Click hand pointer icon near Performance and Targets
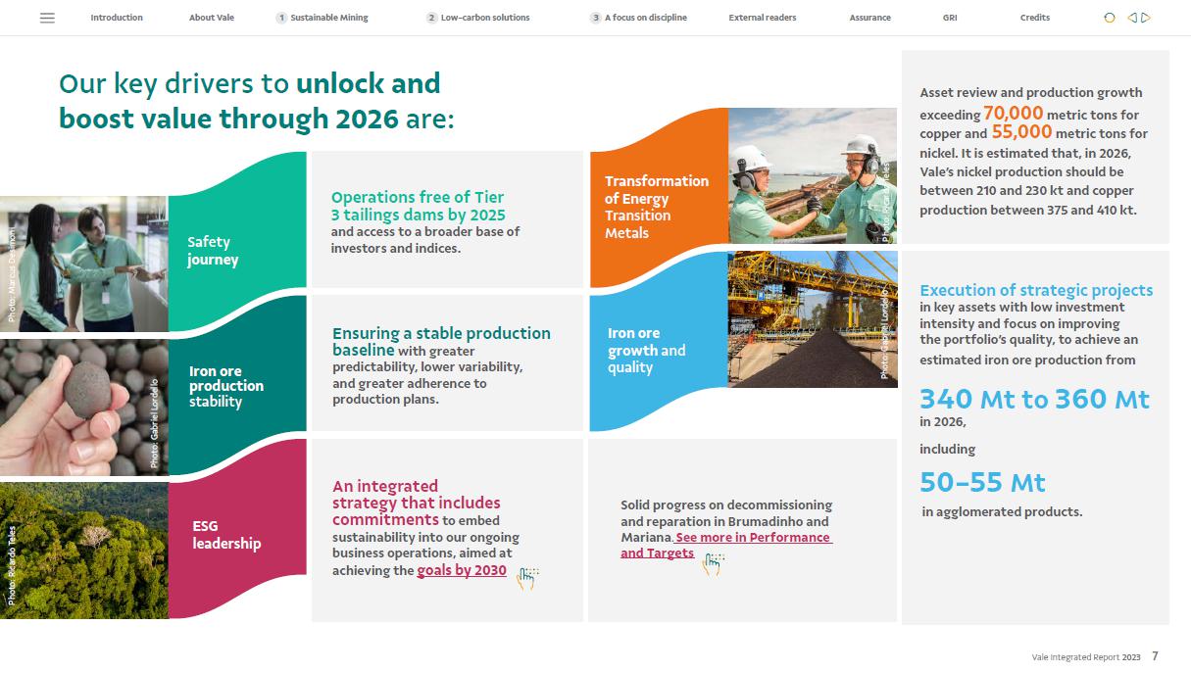 713,562
